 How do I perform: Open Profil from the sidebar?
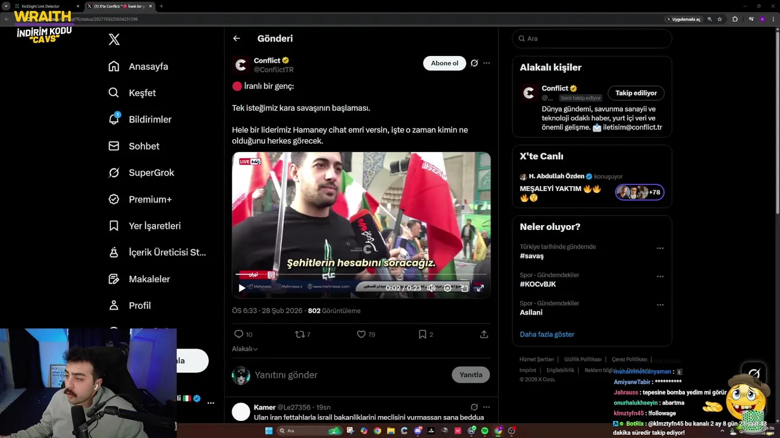tap(129, 305)
